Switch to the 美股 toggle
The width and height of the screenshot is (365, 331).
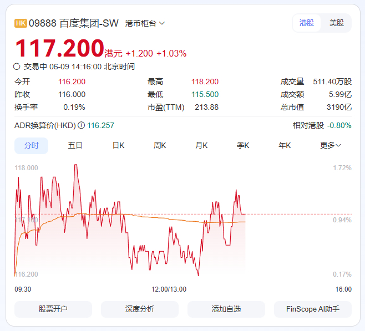coord(337,23)
